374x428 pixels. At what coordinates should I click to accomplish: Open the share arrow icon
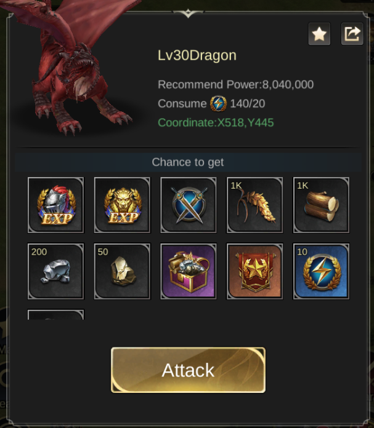352,34
